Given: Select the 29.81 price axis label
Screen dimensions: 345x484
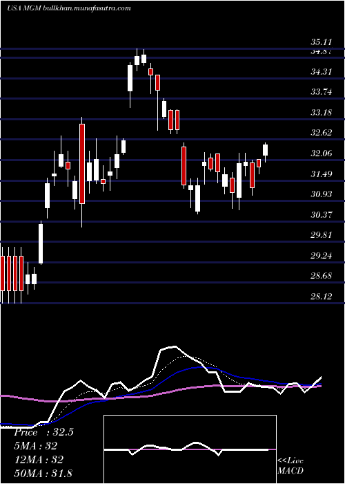Looking at the screenshot, I should click(321, 235).
